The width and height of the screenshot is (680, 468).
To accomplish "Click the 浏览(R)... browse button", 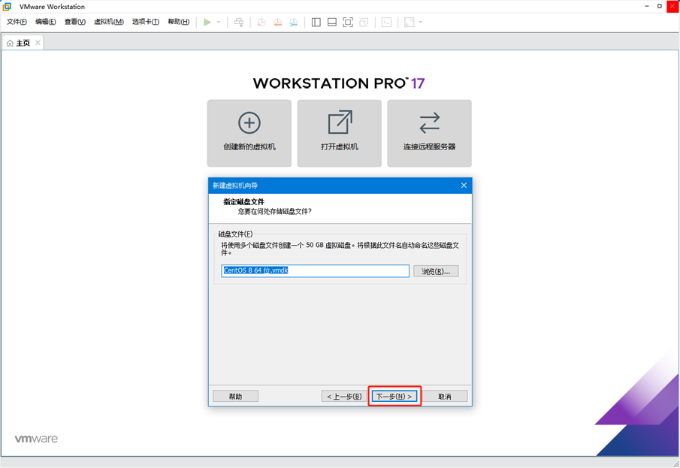I will 436,271.
